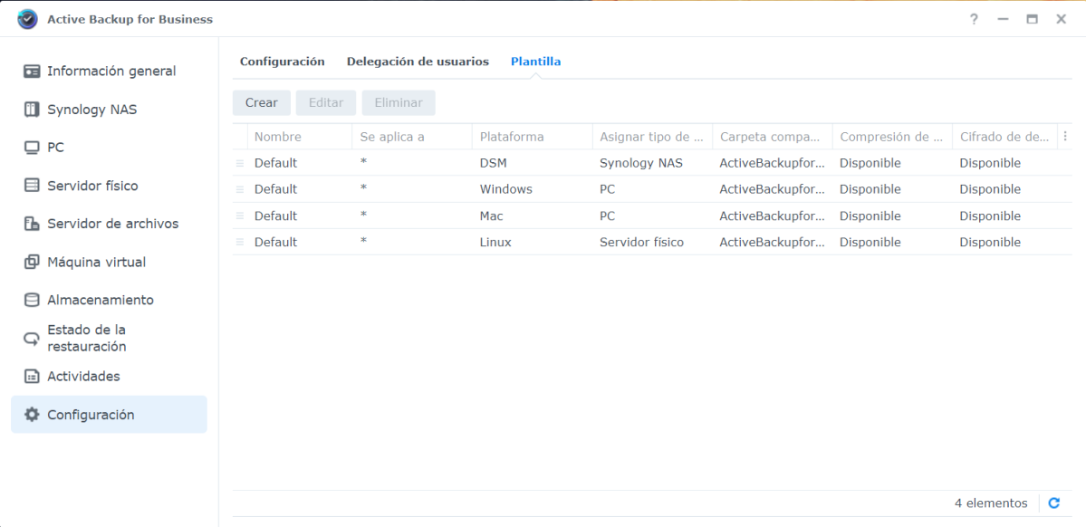The height and width of the screenshot is (527, 1086).
Task: Switch to Delegación de usuarios tab
Action: pos(418,62)
